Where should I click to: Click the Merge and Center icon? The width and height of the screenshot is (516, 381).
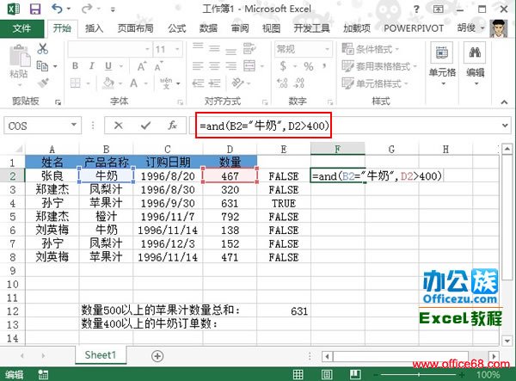[249, 66]
